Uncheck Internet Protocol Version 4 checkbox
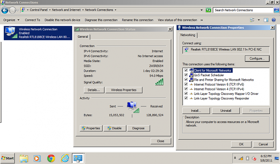Screen dimensions: 280x164 (x=186, y=89)
